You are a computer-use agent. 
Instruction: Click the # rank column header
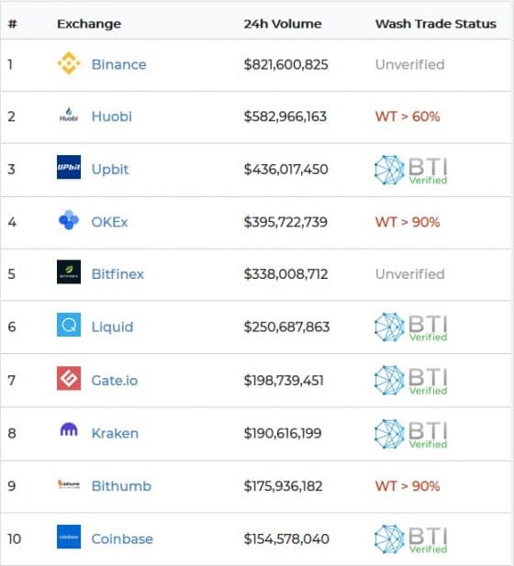[x=12, y=24]
